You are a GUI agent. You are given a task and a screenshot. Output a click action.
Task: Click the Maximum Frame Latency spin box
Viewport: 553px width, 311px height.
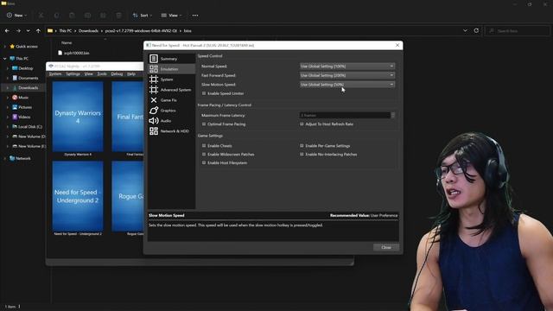click(x=347, y=115)
